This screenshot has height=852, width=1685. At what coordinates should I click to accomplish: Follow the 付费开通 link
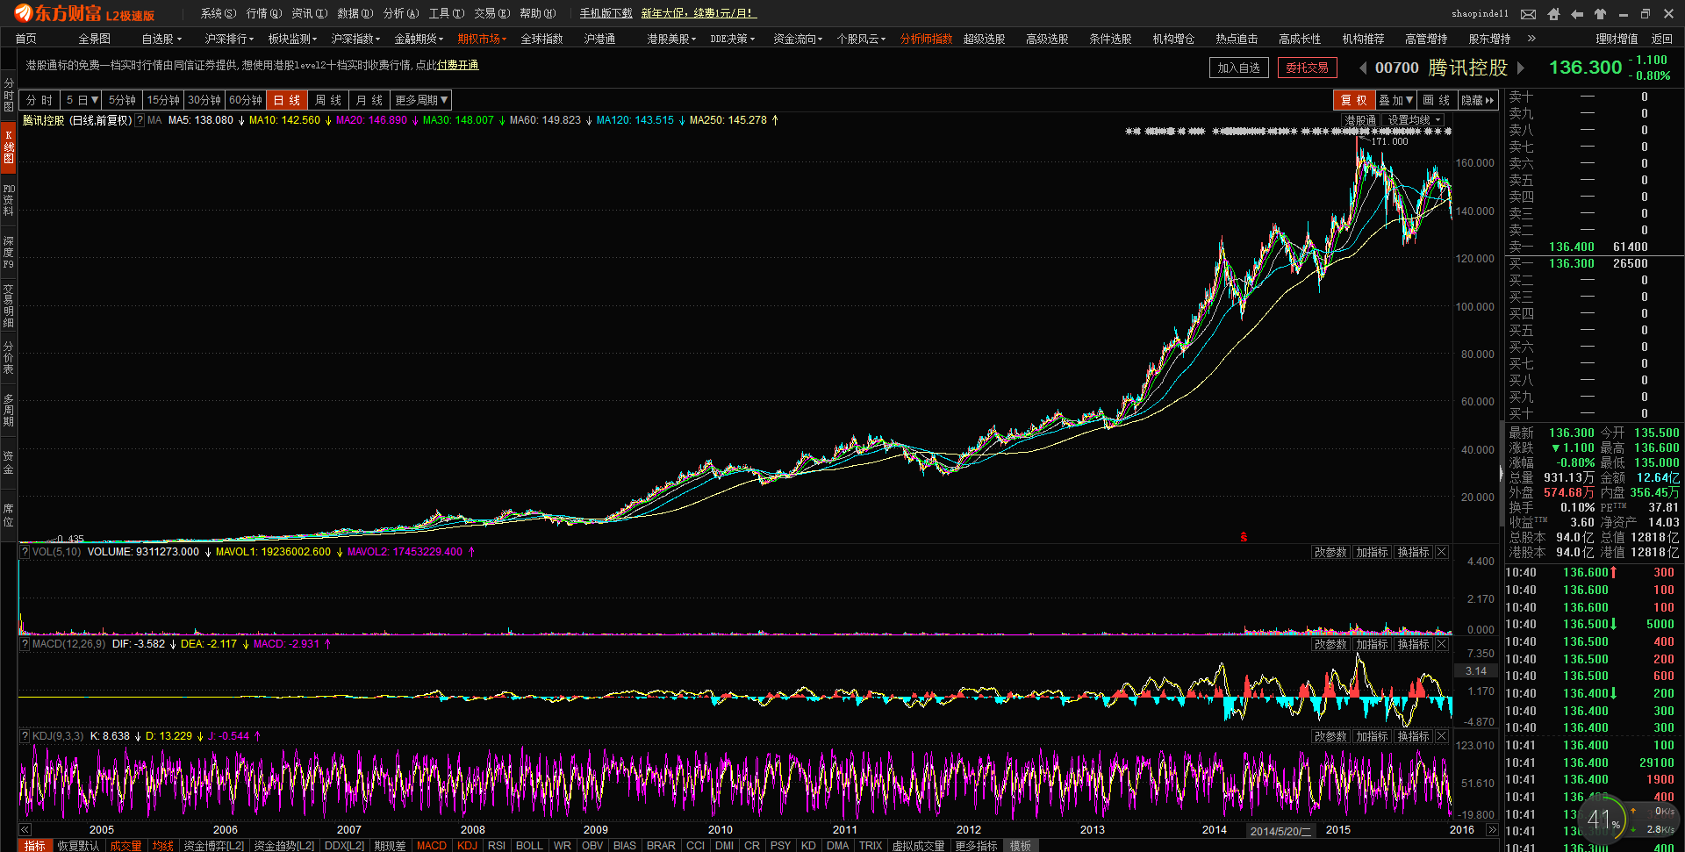tap(457, 65)
